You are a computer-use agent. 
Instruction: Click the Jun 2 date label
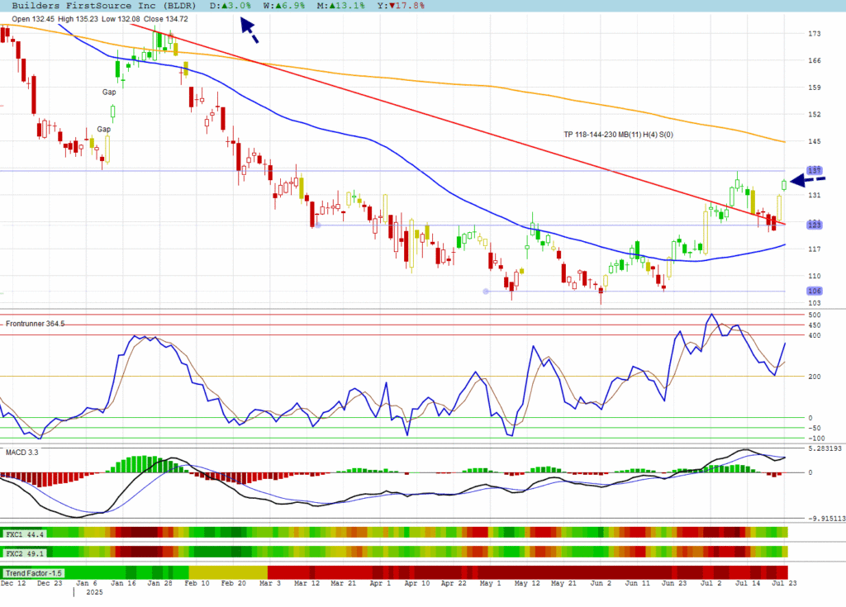[x=601, y=583]
